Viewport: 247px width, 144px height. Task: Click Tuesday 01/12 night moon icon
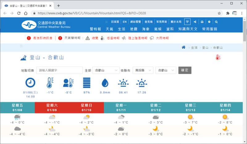(x=156, y=129)
